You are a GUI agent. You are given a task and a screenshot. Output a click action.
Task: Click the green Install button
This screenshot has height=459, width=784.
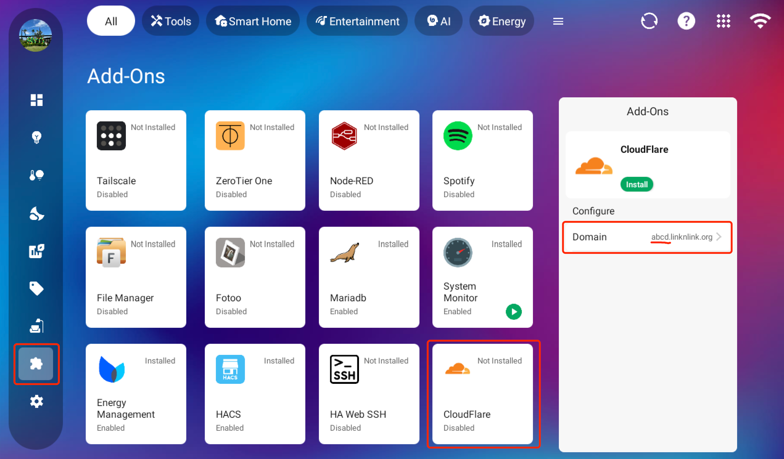coord(636,184)
